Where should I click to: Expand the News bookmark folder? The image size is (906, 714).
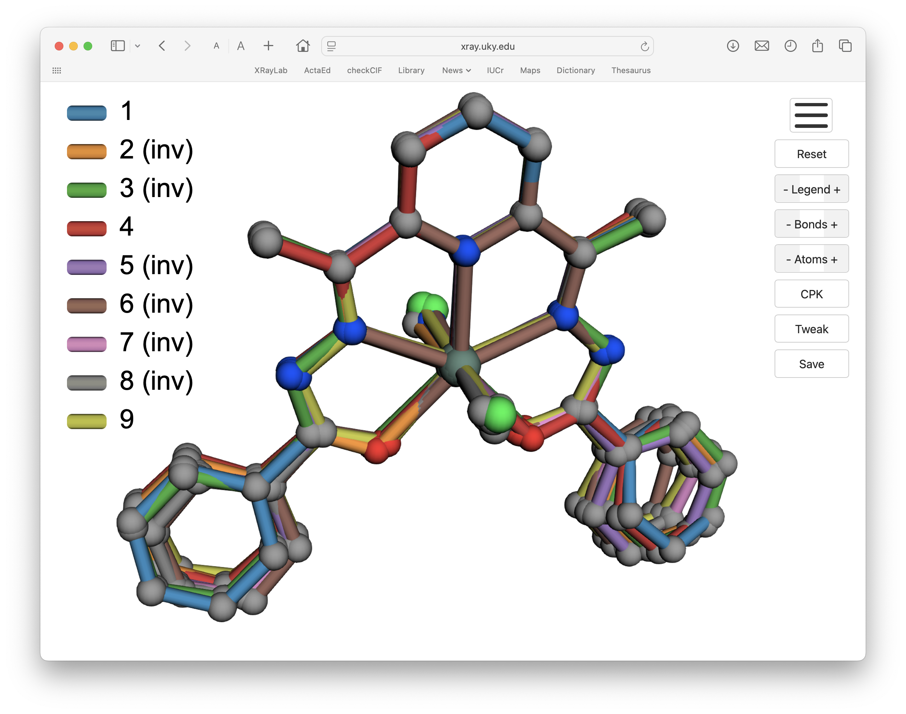click(x=456, y=70)
